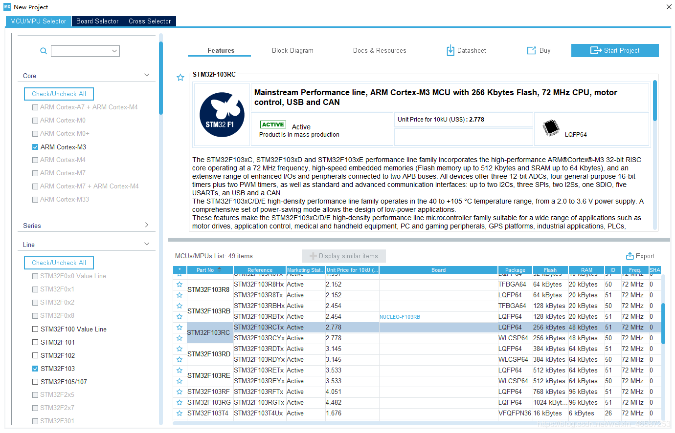Uncheck the ARM Cortex-M3 core checkbox
Viewport: 675px width, 433px height.
[x=35, y=147]
